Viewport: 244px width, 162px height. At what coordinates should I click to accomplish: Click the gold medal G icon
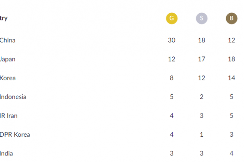(171, 18)
